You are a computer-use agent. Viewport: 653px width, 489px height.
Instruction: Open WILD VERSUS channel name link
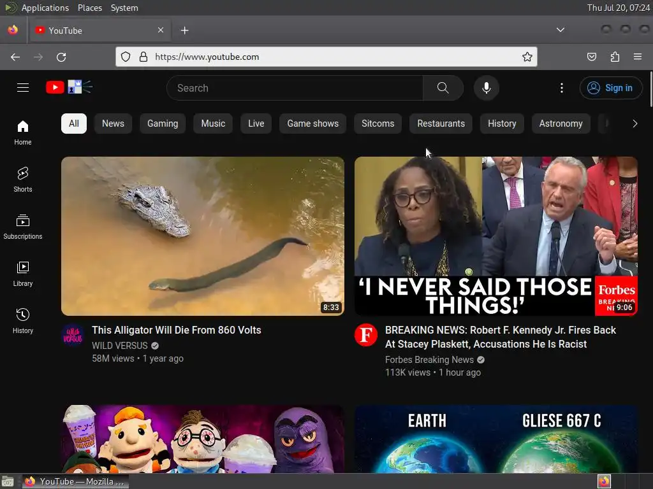[119, 346]
